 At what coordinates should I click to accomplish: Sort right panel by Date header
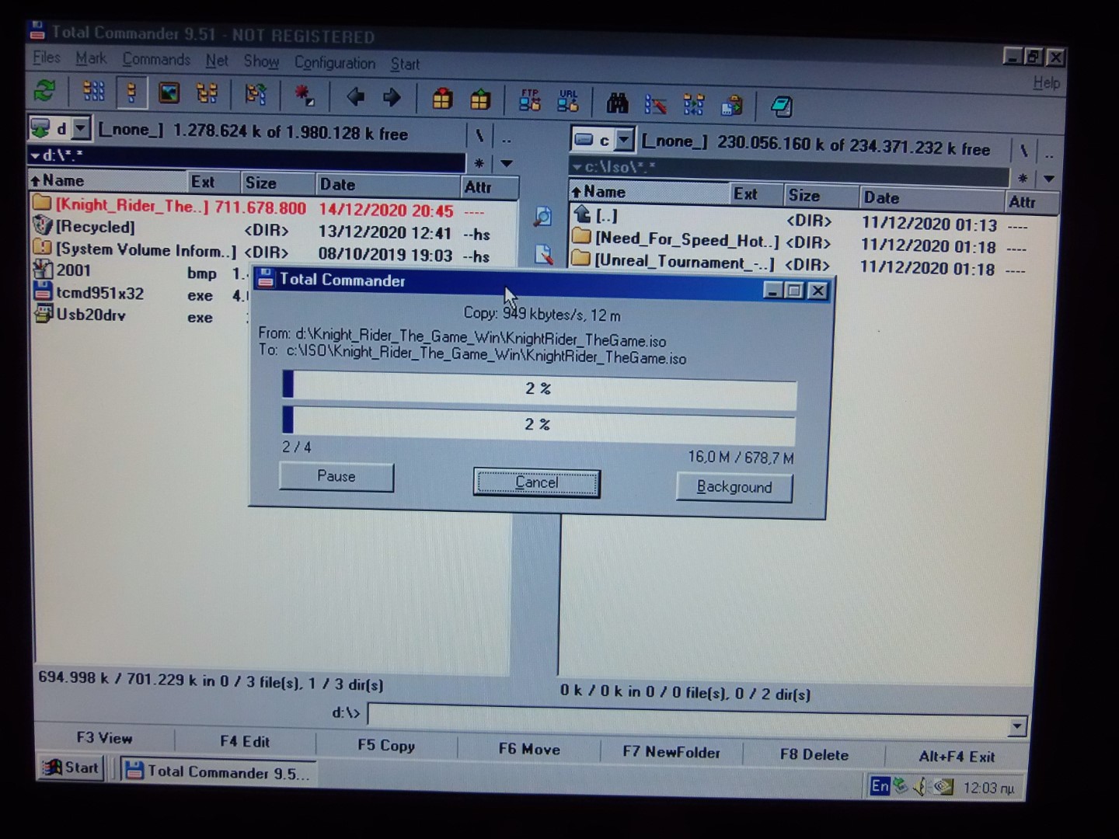(x=932, y=197)
